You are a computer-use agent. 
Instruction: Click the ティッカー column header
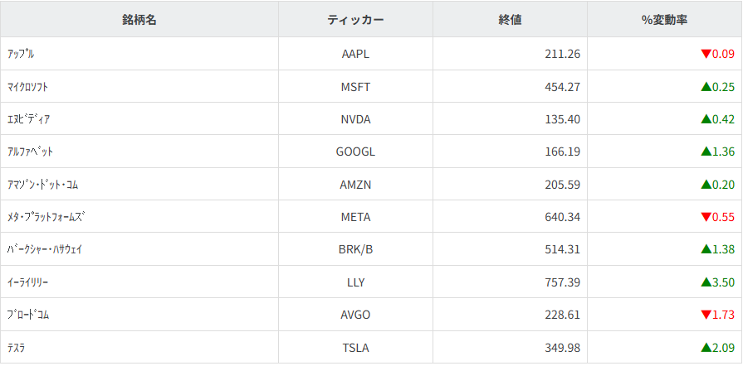[355, 20]
